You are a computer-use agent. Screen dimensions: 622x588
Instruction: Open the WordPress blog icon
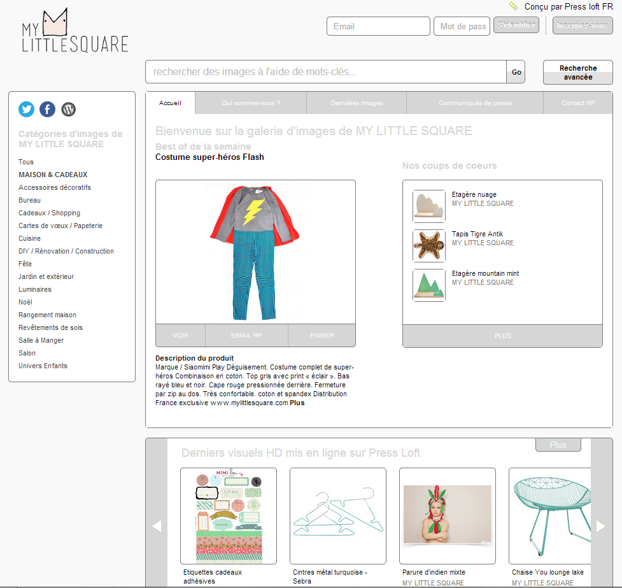(x=68, y=109)
